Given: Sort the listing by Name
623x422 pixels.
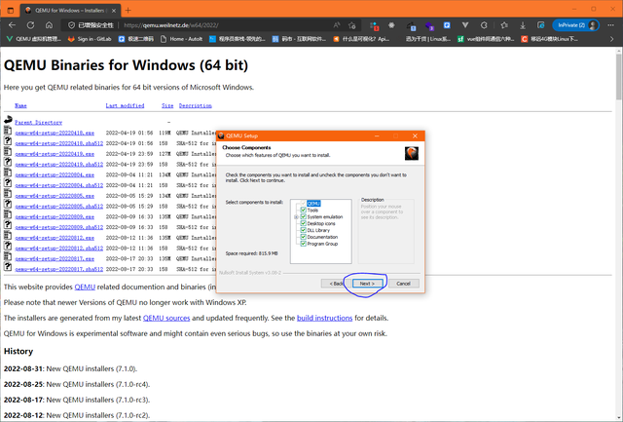Looking at the screenshot, I should [20, 105].
